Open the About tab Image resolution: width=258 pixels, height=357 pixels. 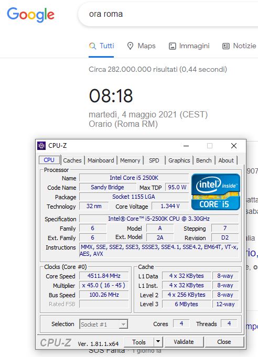tap(226, 160)
